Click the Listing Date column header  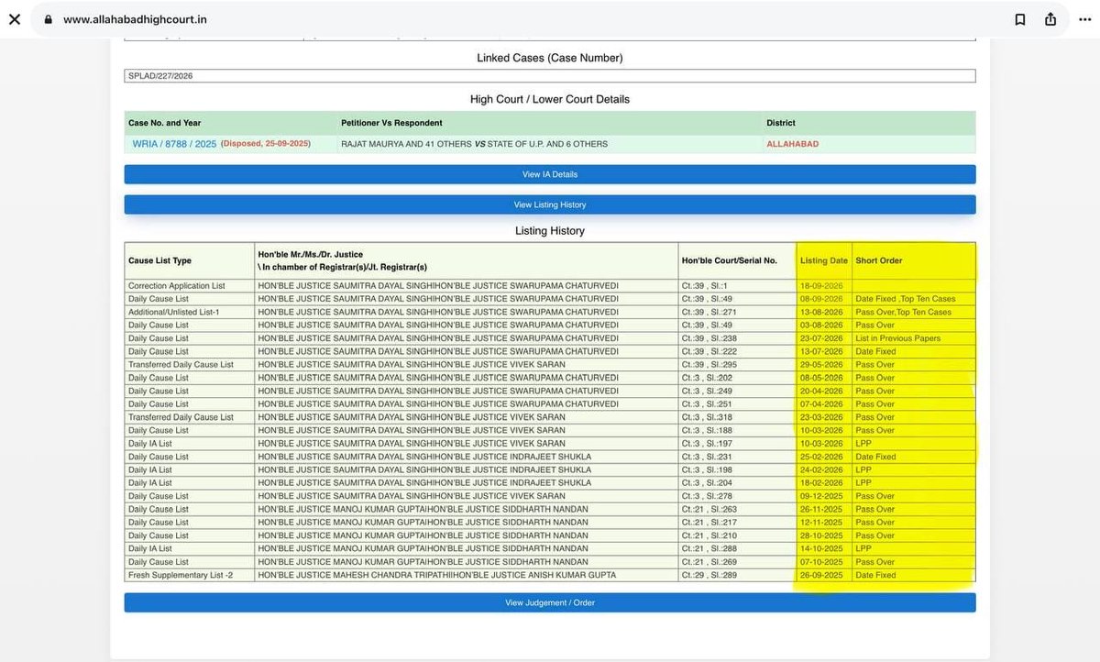[824, 260]
